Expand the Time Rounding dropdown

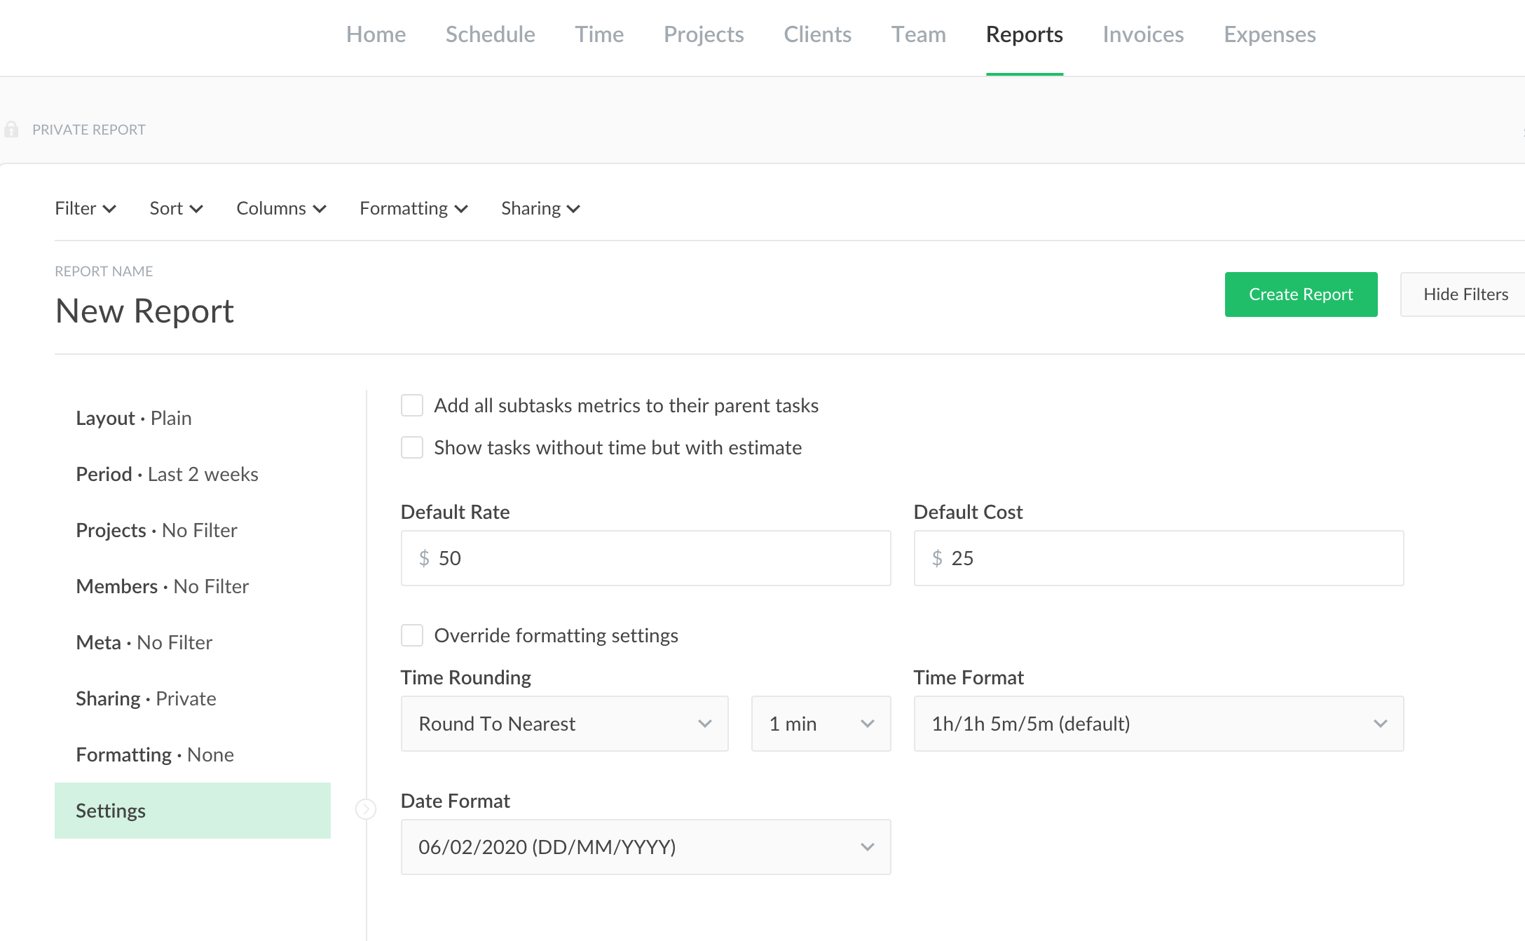(563, 723)
